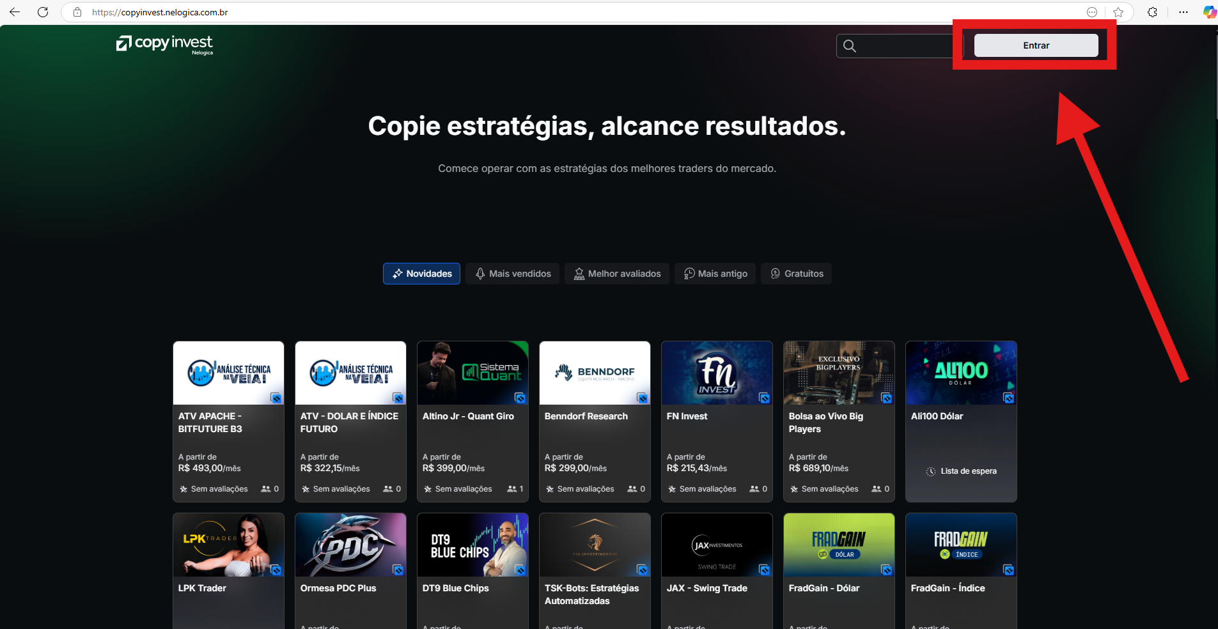The width and height of the screenshot is (1218, 629).
Task: Click price R$ 215,43/mês
Action: coord(697,469)
